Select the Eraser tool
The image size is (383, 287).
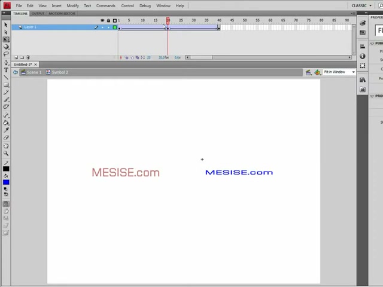6,138
